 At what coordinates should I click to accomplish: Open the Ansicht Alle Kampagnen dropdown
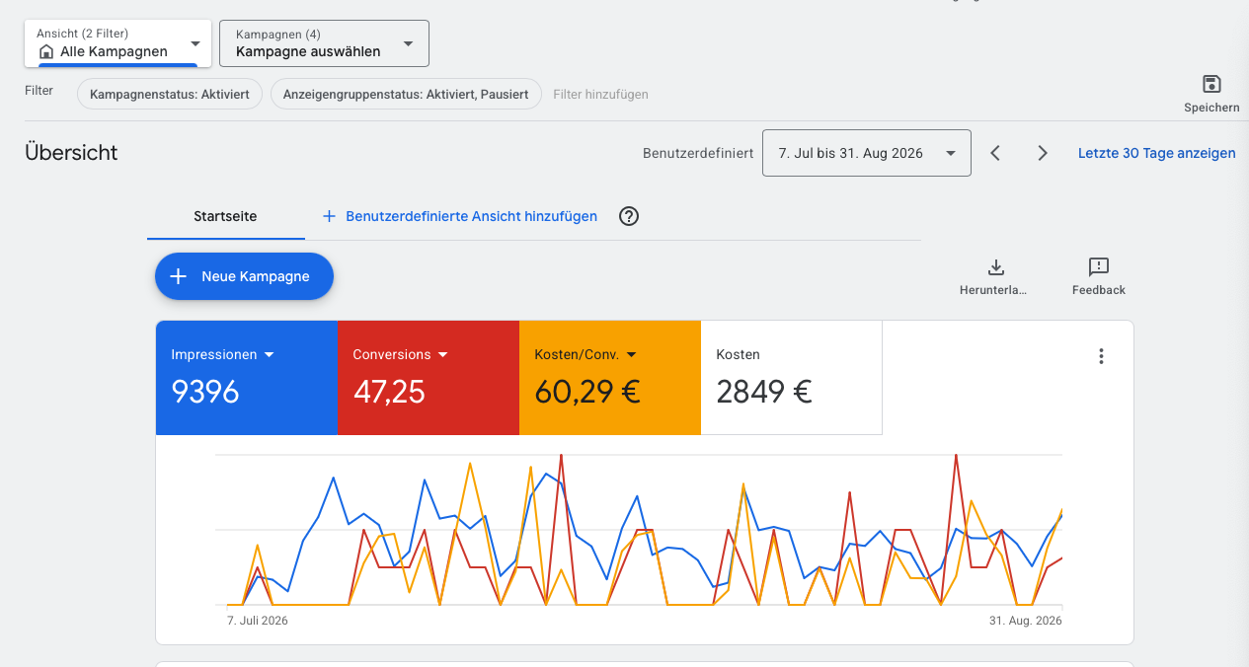[117, 44]
